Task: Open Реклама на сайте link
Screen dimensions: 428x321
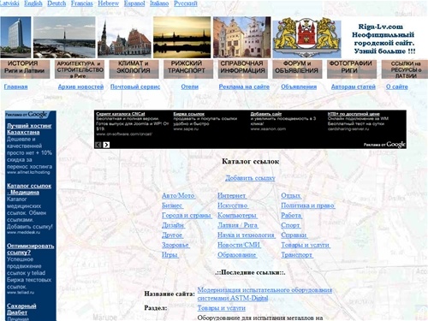Action: 244,86
